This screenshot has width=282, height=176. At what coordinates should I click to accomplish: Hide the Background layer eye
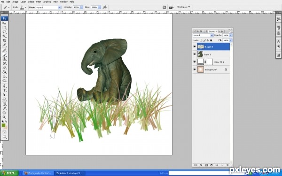195,69
